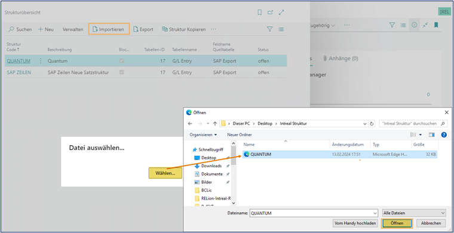Image resolution: width=454 pixels, height=233 pixels.
Task: Click the Öffnen button
Action: pyautogui.click(x=397, y=223)
